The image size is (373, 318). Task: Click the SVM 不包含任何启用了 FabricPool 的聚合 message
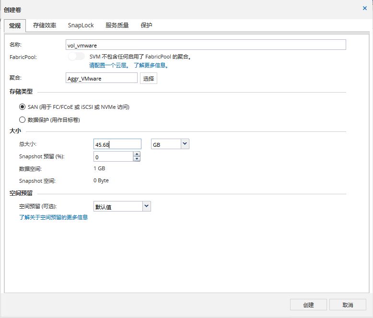point(140,57)
